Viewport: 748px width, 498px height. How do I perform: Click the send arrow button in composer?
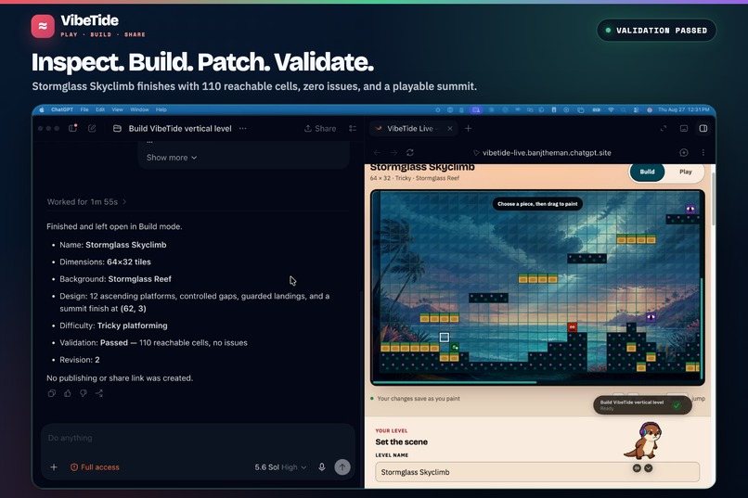click(x=342, y=467)
